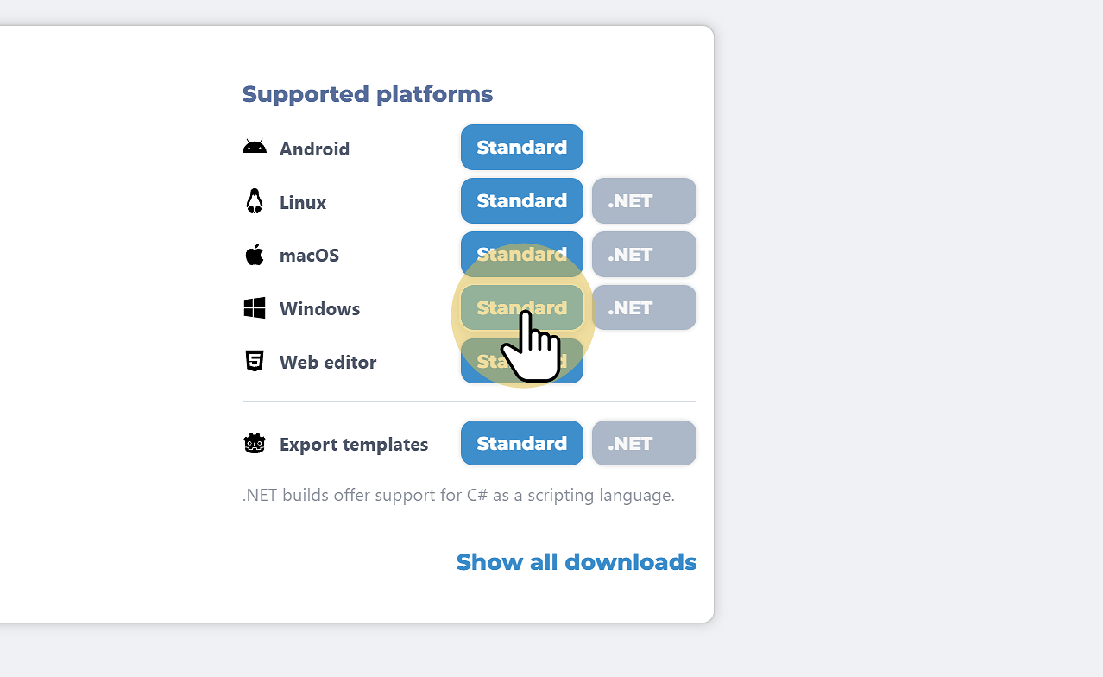The width and height of the screenshot is (1103, 677).
Task: Click the Web editor label text
Action: [328, 363]
